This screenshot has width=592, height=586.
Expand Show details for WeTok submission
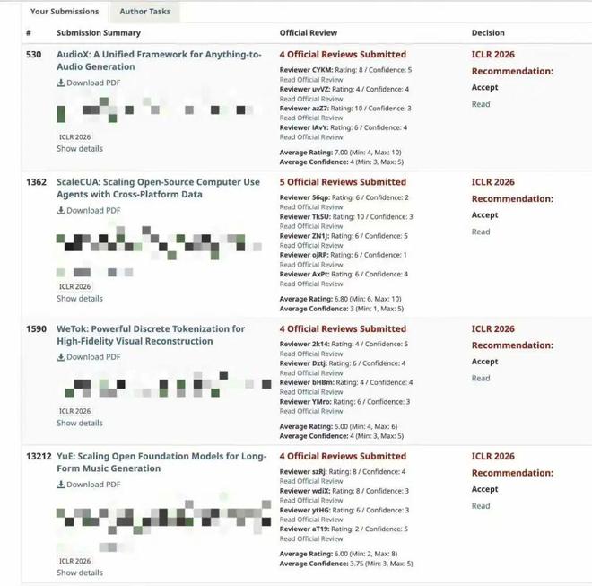[80, 423]
